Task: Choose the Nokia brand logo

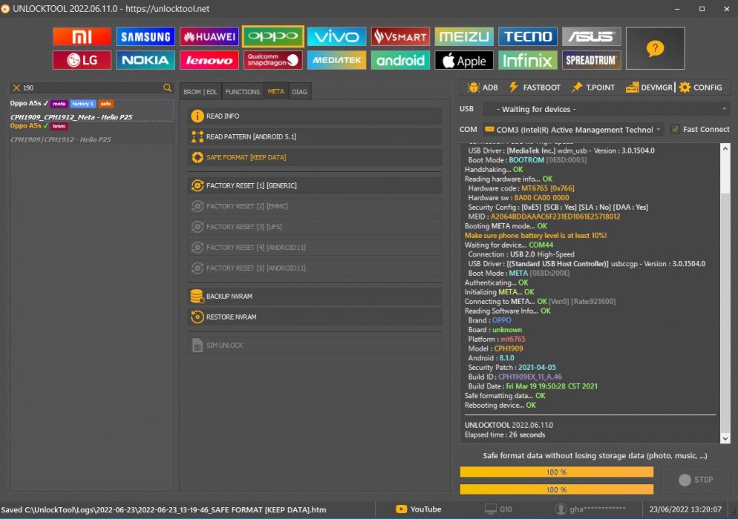Action: (x=146, y=60)
